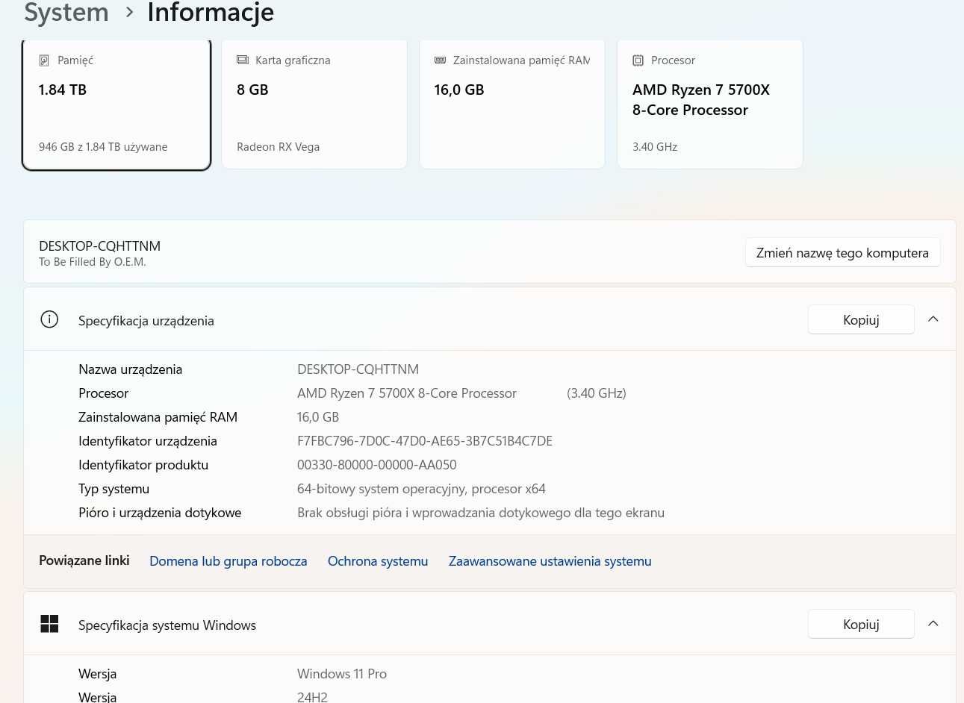Click the Windows 11 Pro edition value
964x703 pixels.
[342, 674]
